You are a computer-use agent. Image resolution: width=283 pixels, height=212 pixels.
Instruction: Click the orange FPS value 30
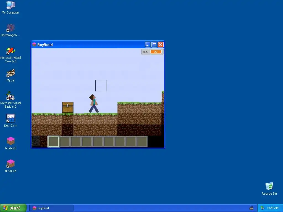pyautogui.click(x=156, y=52)
